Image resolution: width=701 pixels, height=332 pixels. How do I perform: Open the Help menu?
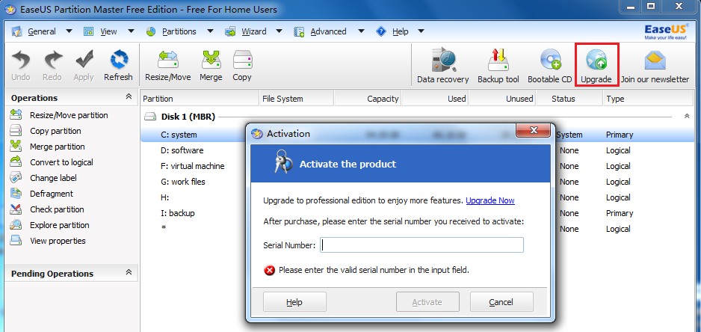(400, 31)
